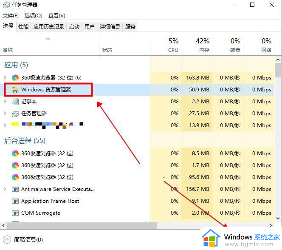Click the 360极速浏览器 (6) app icon

pos(15,78)
